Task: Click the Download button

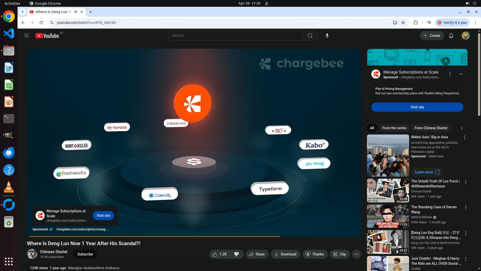Action: pyautogui.click(x=285, y=254)
